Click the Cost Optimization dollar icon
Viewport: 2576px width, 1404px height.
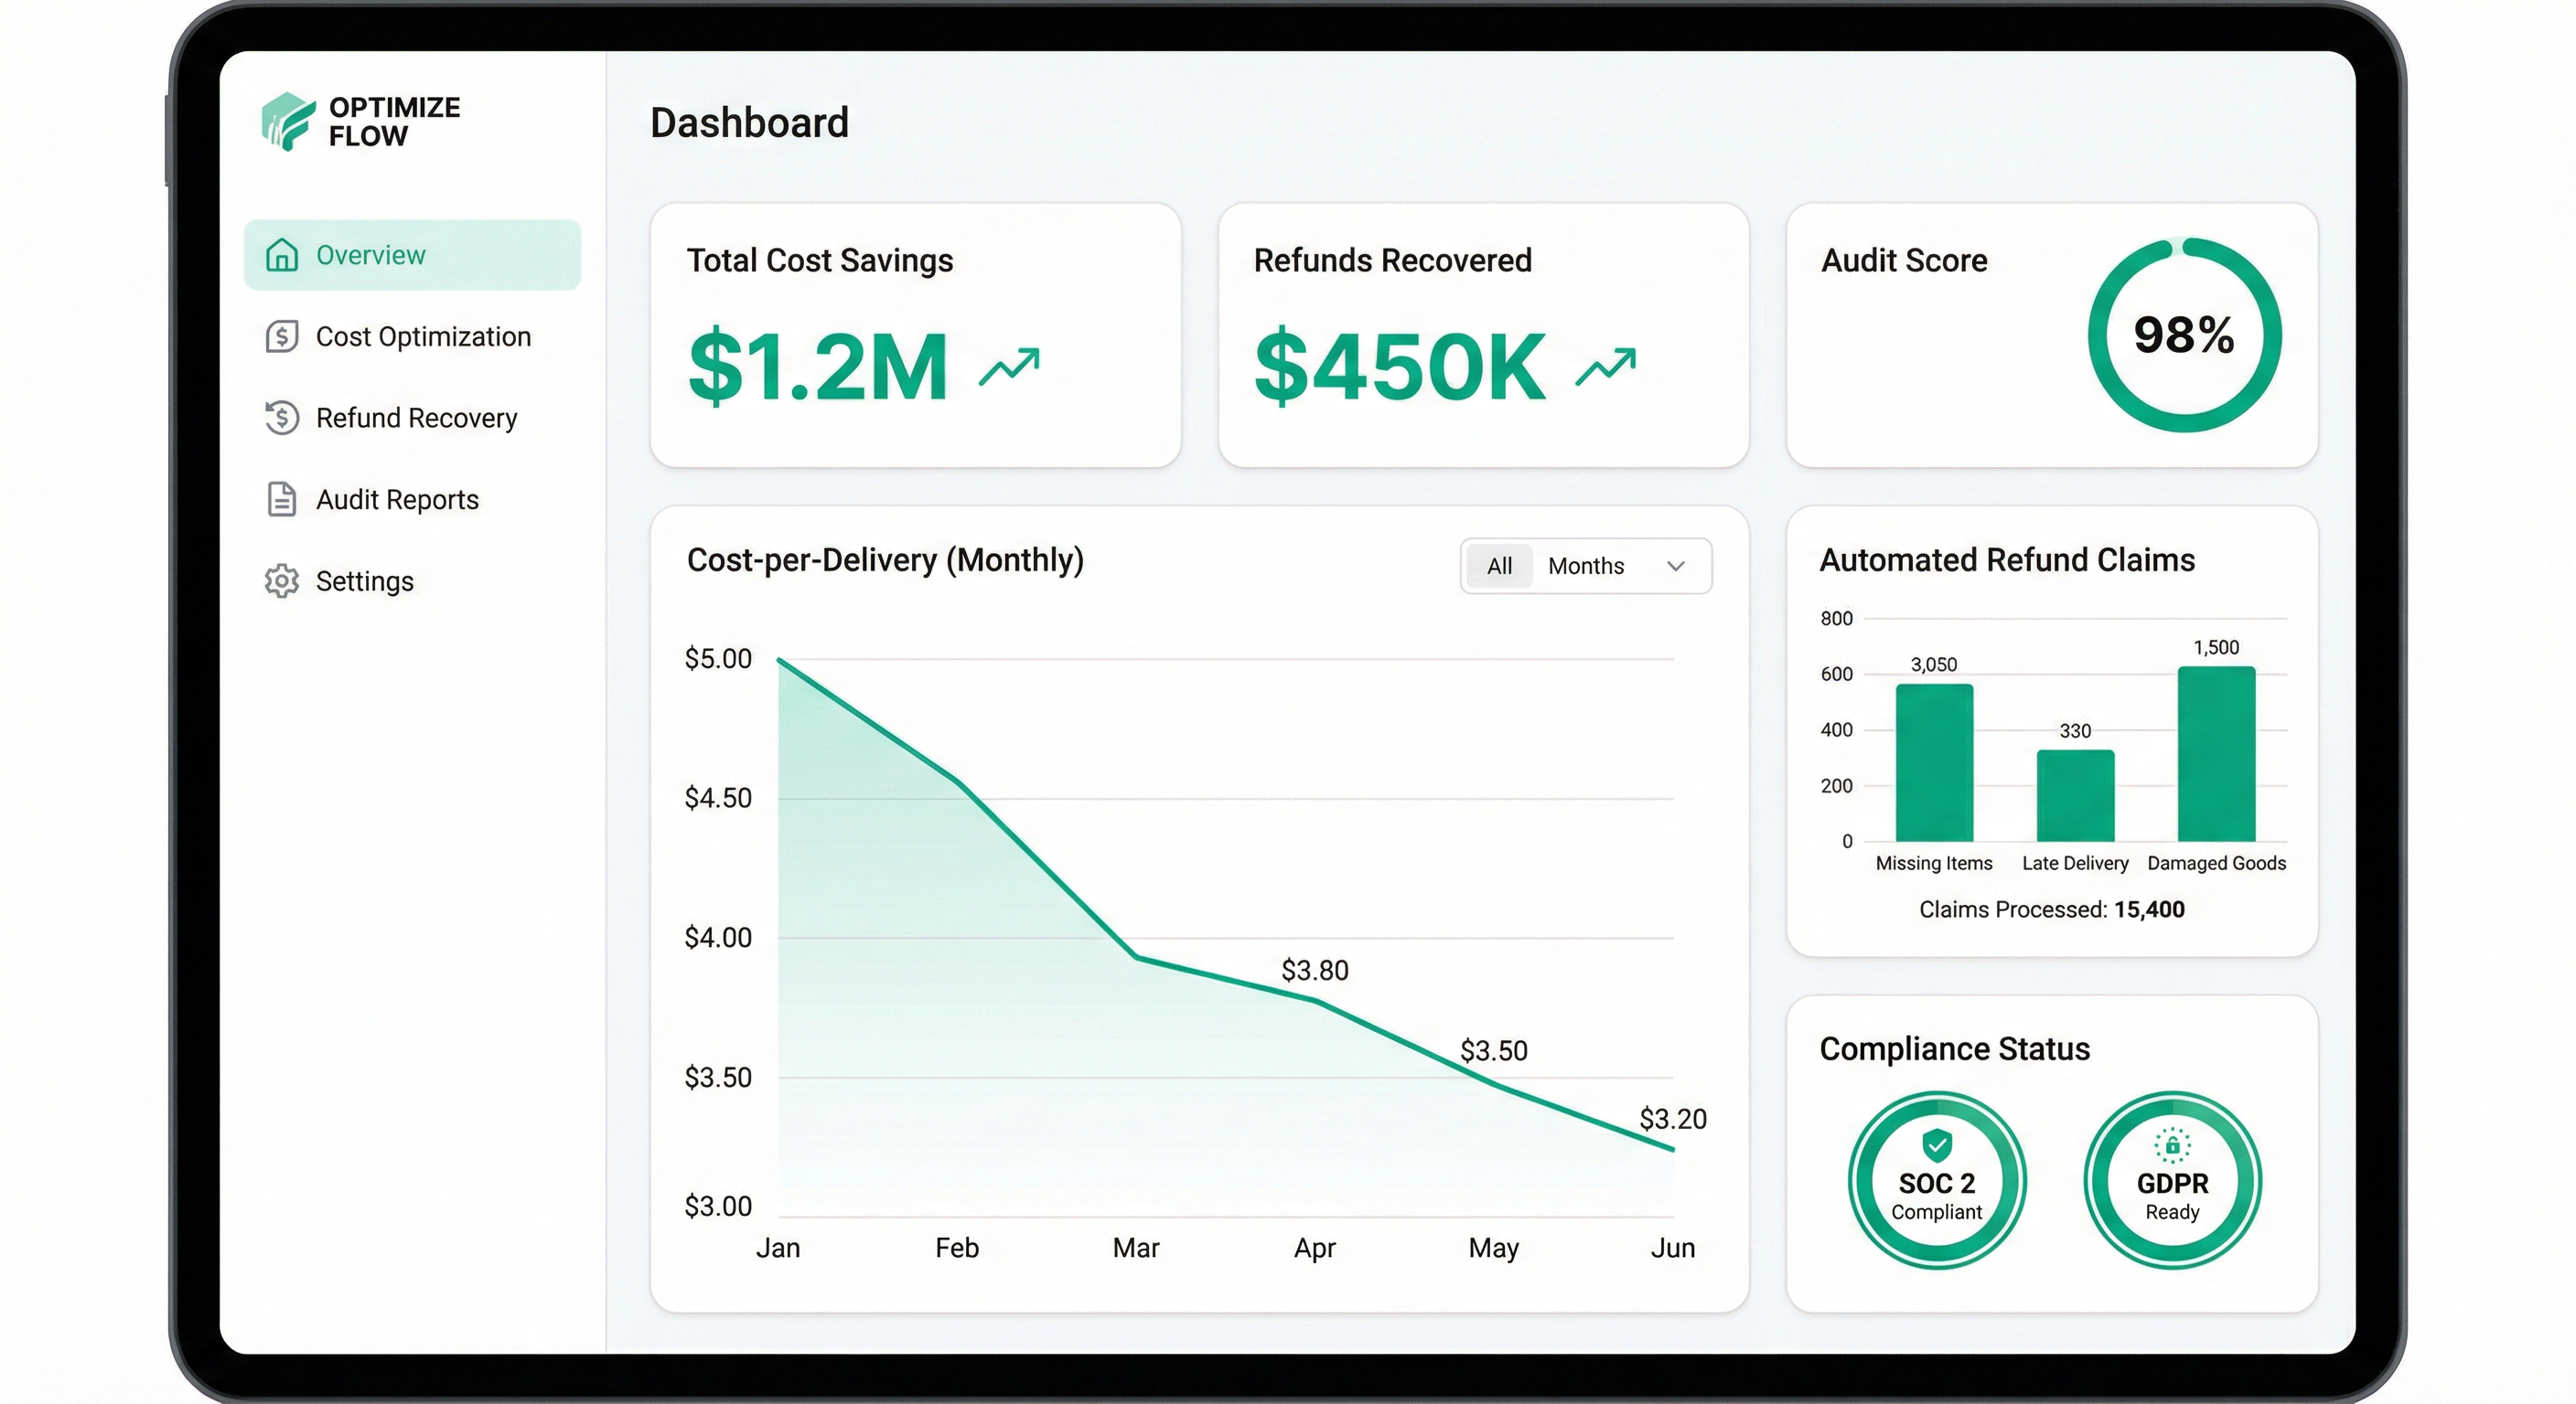pyautogui.click(x=282, y=336)
